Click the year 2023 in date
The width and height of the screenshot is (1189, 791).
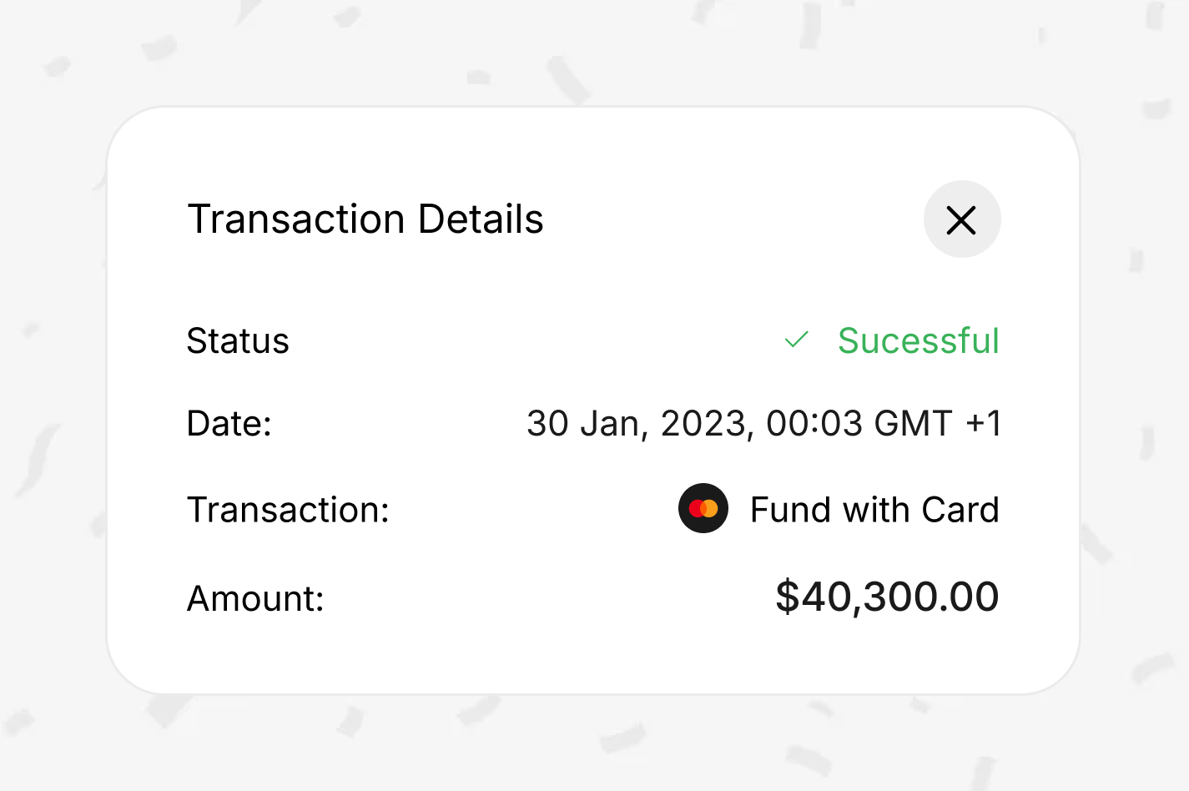coord(704,424)
